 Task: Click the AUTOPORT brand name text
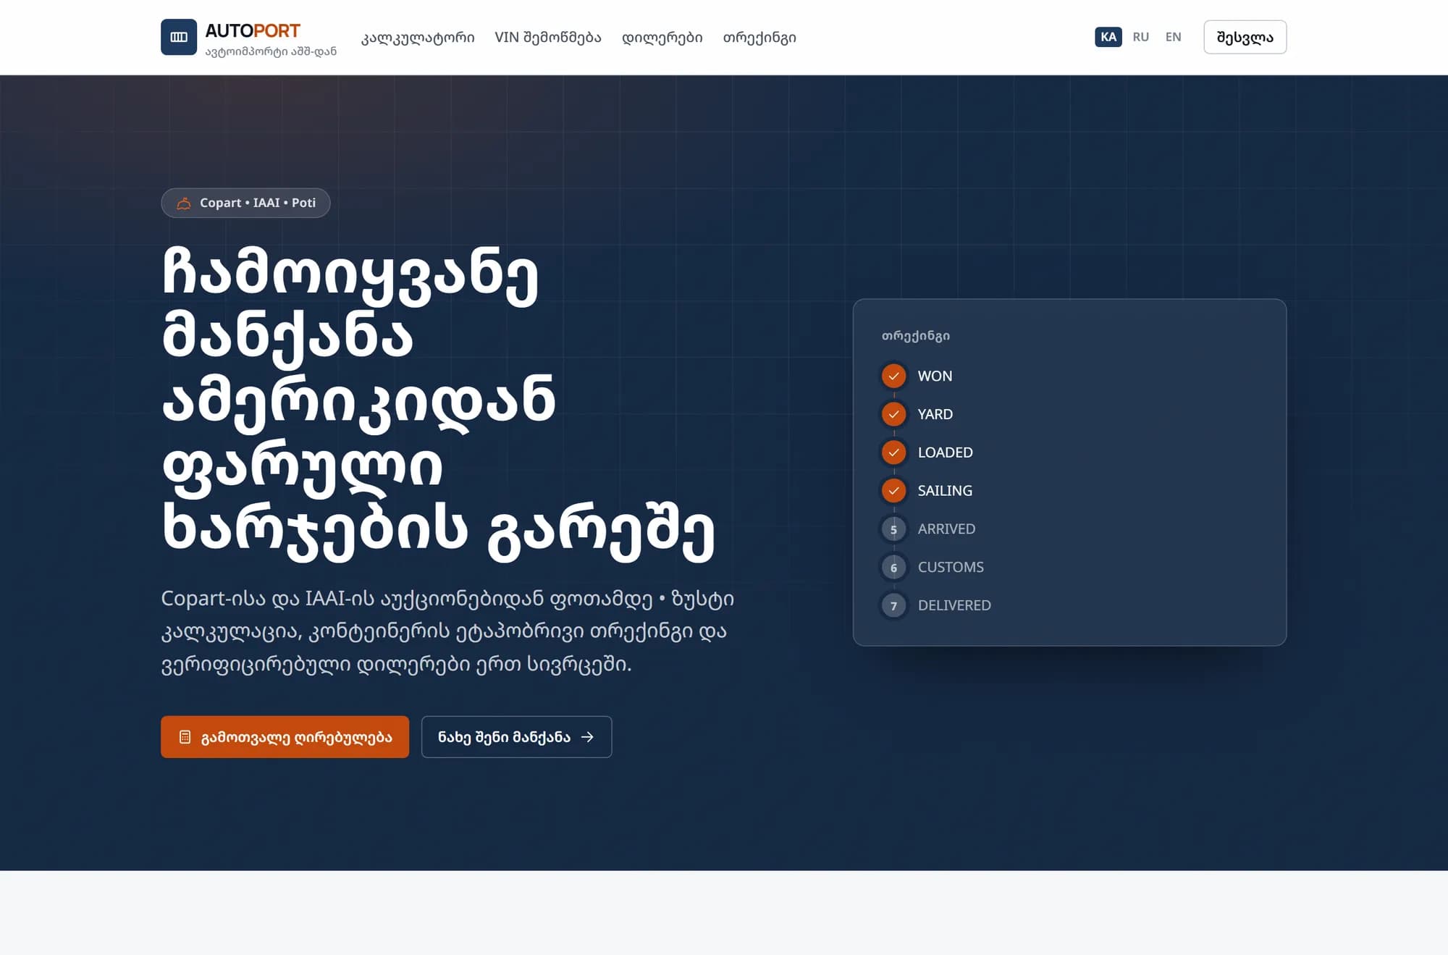click(x=252, y=30)
